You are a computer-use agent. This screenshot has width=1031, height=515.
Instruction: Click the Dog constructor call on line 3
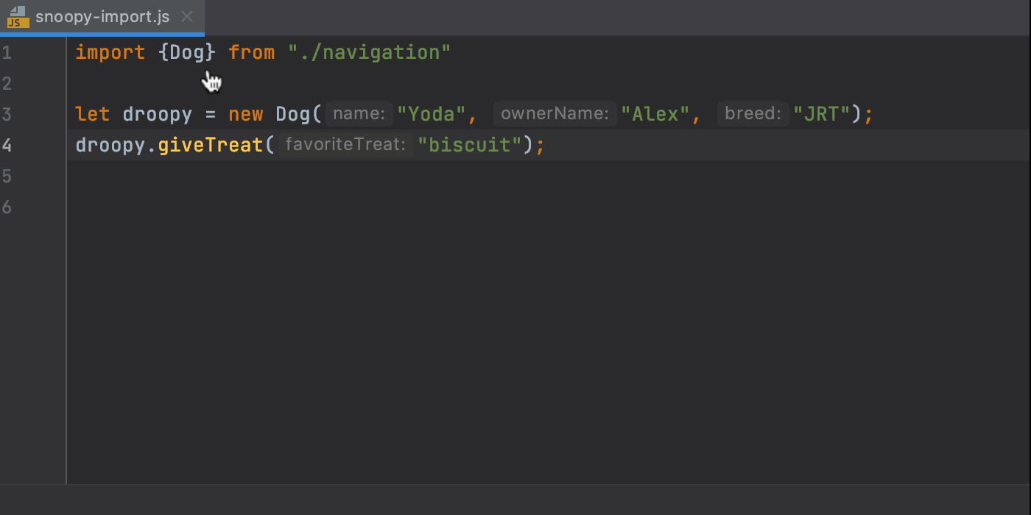293,115
